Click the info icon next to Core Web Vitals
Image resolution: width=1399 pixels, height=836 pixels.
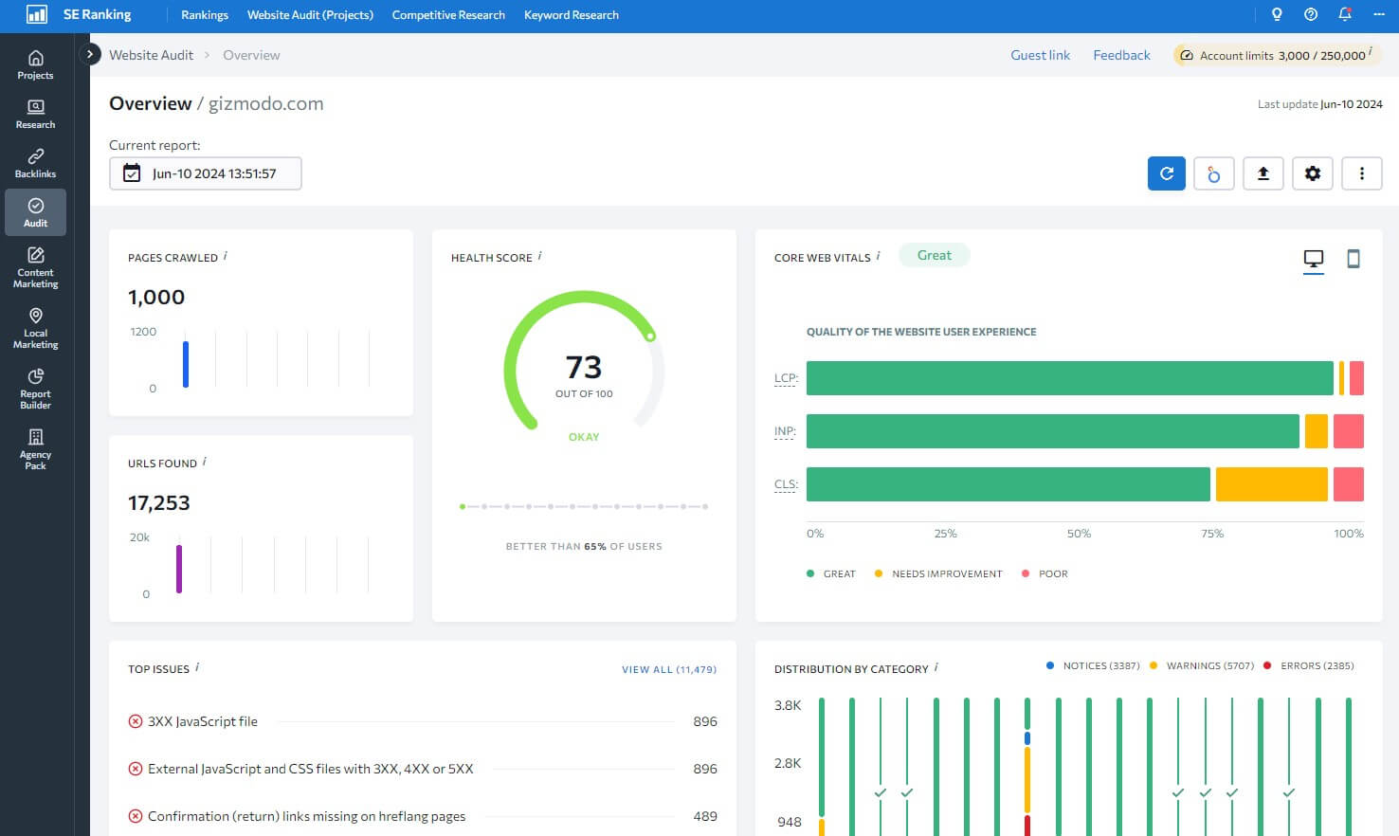click(x=878, y=256)
